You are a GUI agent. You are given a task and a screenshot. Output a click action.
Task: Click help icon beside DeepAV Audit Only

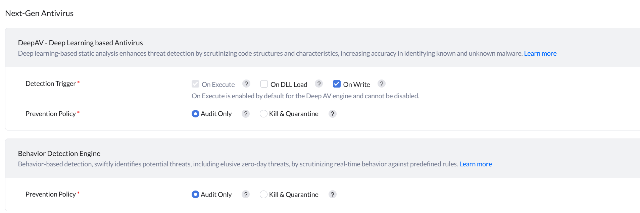click(246, 114)
